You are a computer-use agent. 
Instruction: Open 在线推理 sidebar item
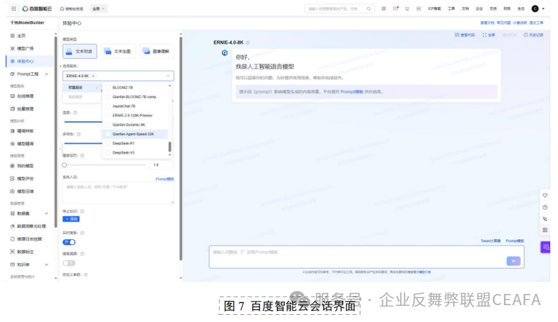[x=22, y=96]
